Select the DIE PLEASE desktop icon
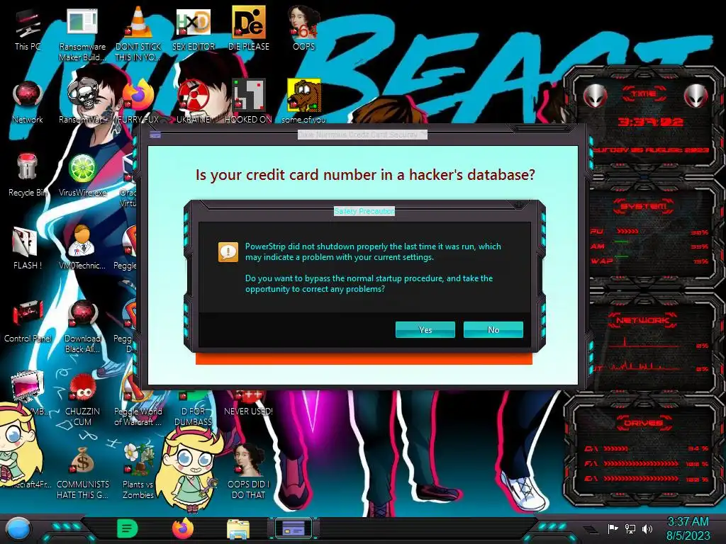The image size is (726, 544). click(x=249, y=28)
